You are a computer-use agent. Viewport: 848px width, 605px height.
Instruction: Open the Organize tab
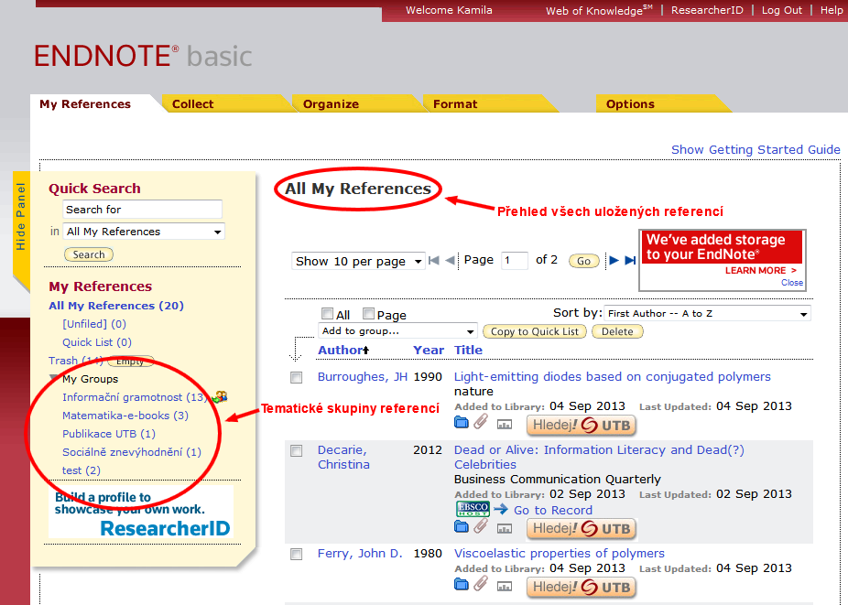coord(331,103)
